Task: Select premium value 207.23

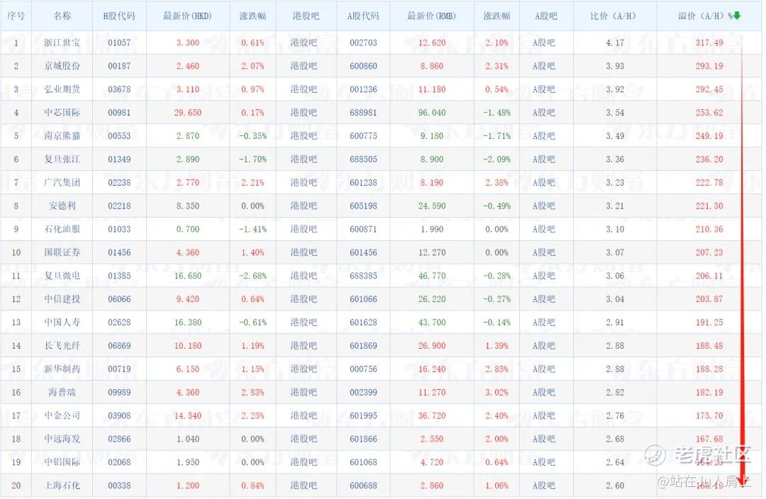Action: coord(709,252)
